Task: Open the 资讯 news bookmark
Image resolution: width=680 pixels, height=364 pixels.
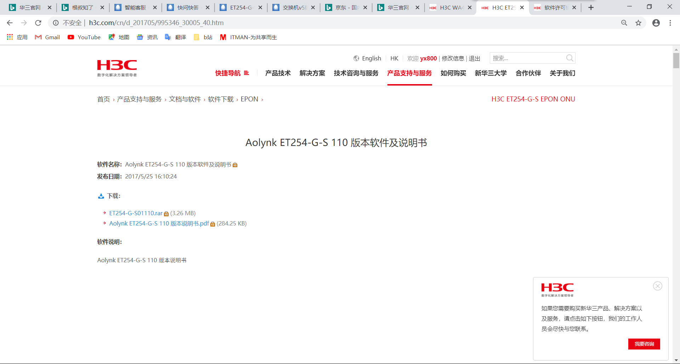Action: pyautogui.click(x=147, y=37)
